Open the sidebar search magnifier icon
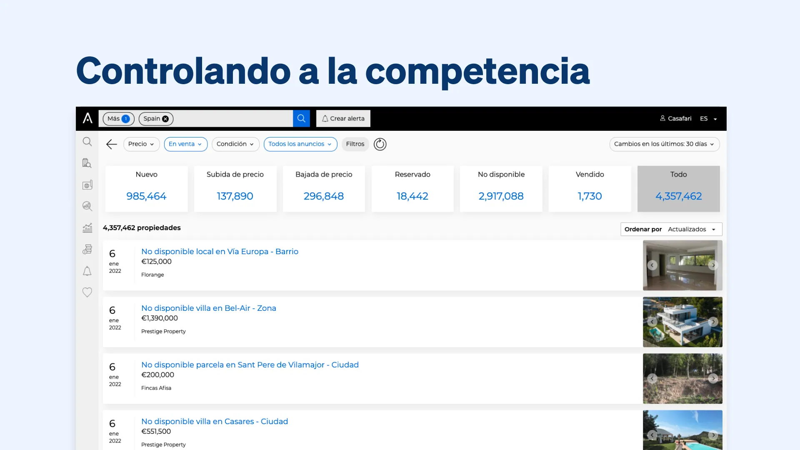The width and height of the screenshot is (800, 450). point(87,142)
